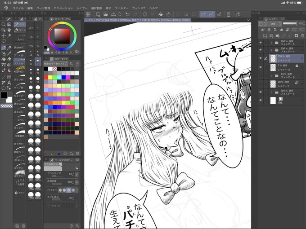The image size is (306, 229).
Task: Expand the フォルダー6 folder
Action: coord(272,75)
